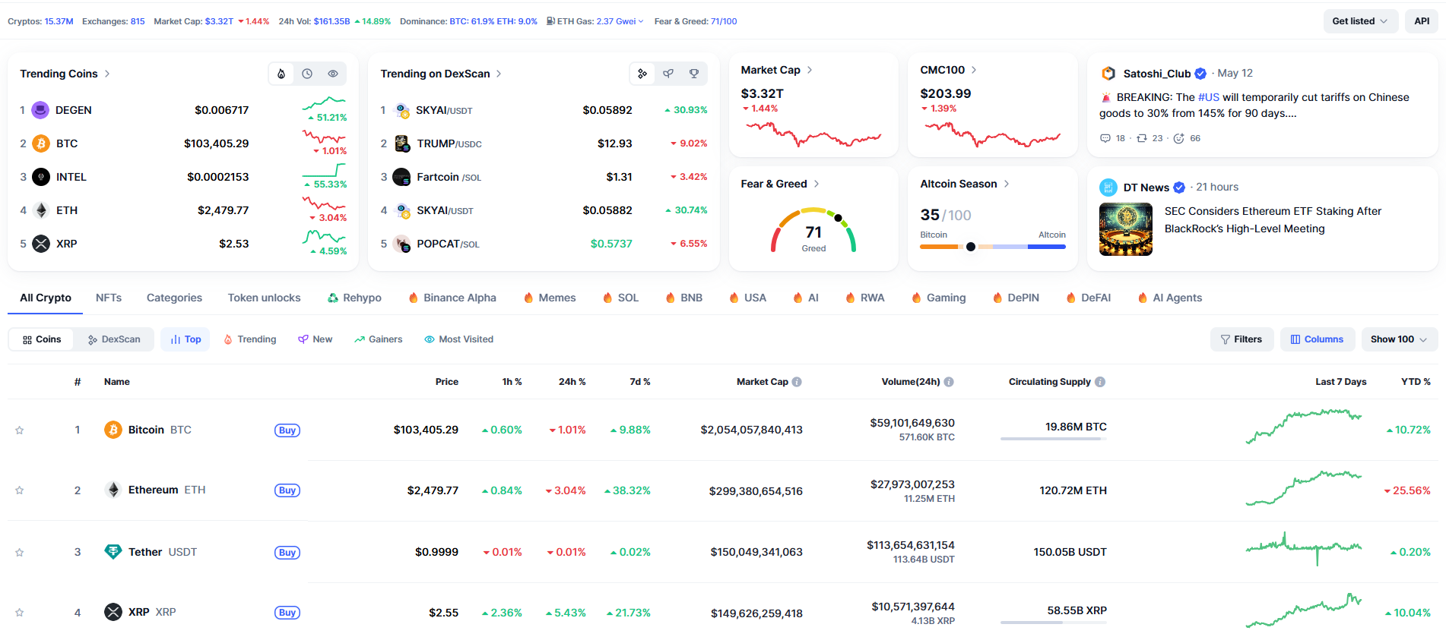Click Bitcoin circulating supply progress bar
The width and height of the screenshot is (1446, 640).
tap(1054, 439)
